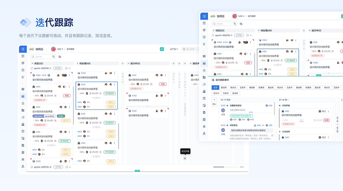Collapse the 待处理(40) column in back window
The image size is (343, 191).
pyautogui.click(x=78, y=63)
